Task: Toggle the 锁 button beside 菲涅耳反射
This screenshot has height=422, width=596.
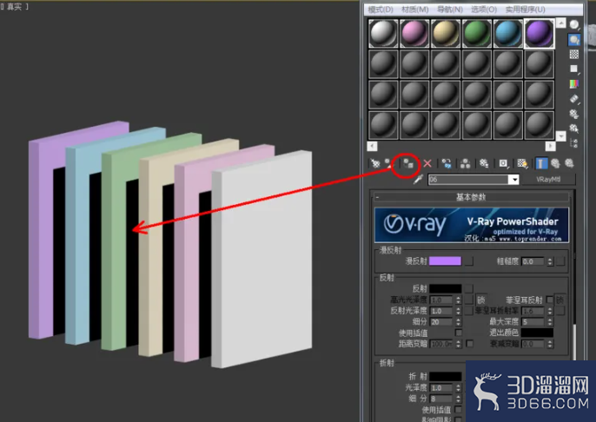Action: tap(560, 300)
